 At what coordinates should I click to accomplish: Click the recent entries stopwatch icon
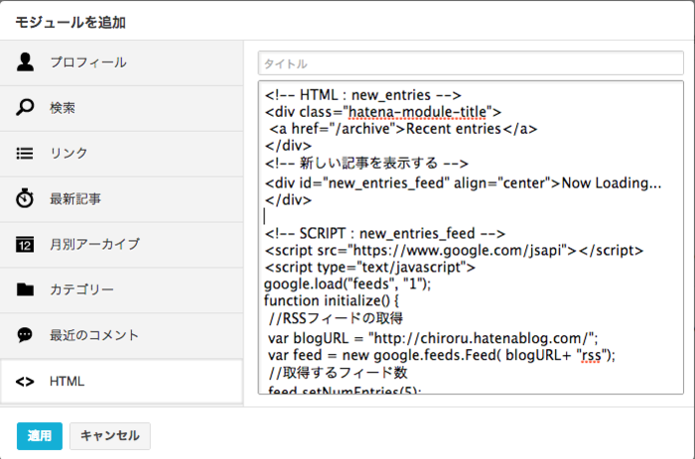click(x=26, y=198)
